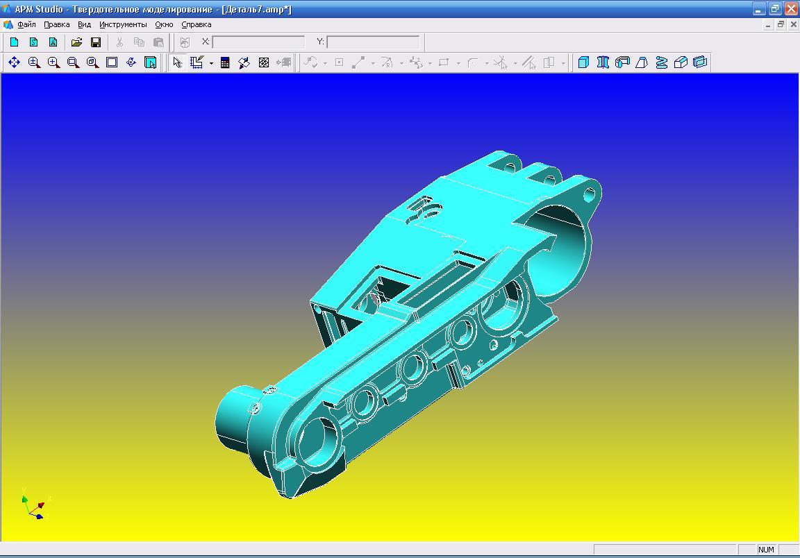Viewport: 800px width, 558px height.
Task: Click the scissors Cut icon
Action: coord(119,42)
